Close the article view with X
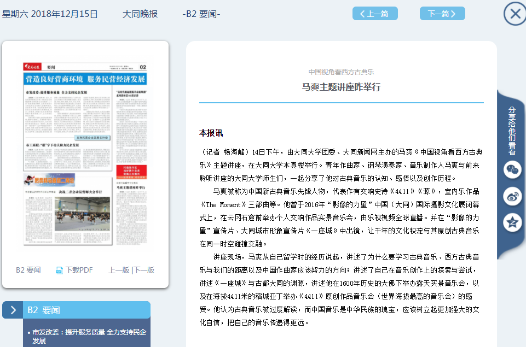The width and height of the screenshot is (526, 347). point(515,14)
